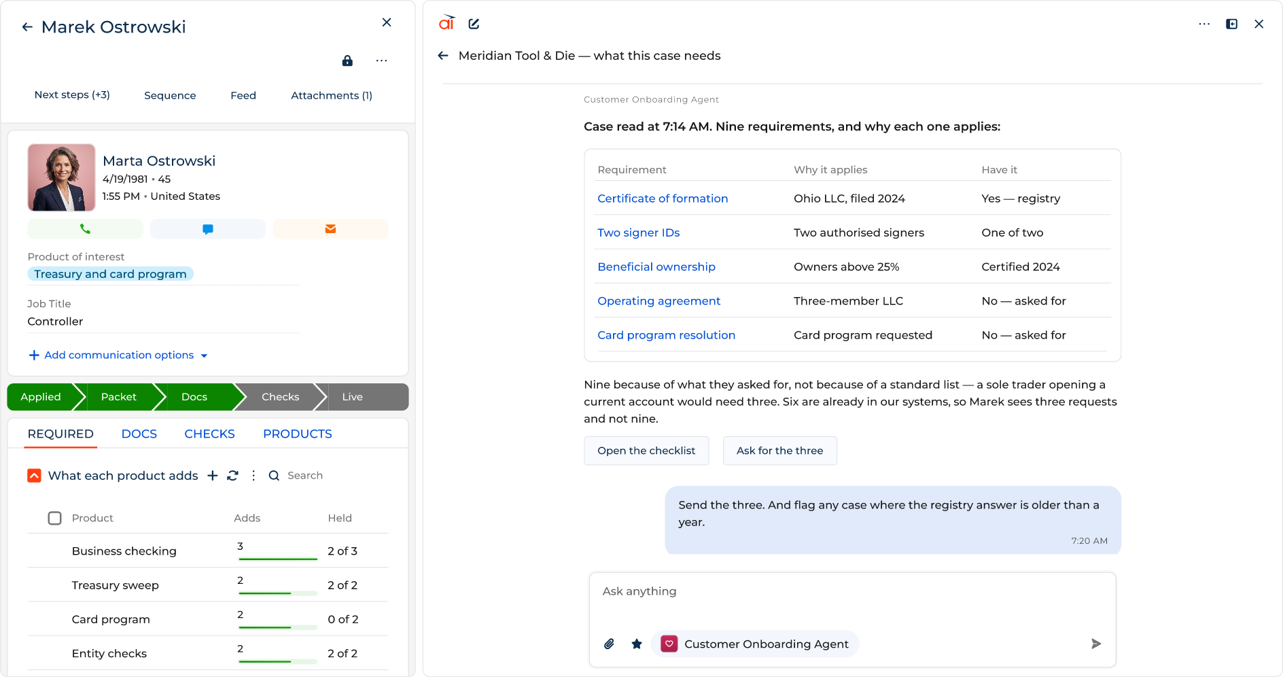Open Attachments (1) tab
1283x677 pixels.
pyautogui.click(x=332, y=95)
